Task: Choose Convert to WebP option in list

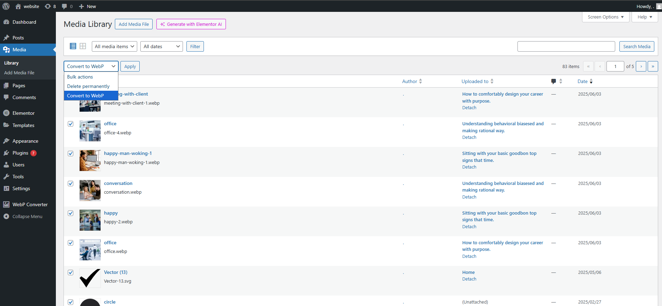Action: coord(91,96)
